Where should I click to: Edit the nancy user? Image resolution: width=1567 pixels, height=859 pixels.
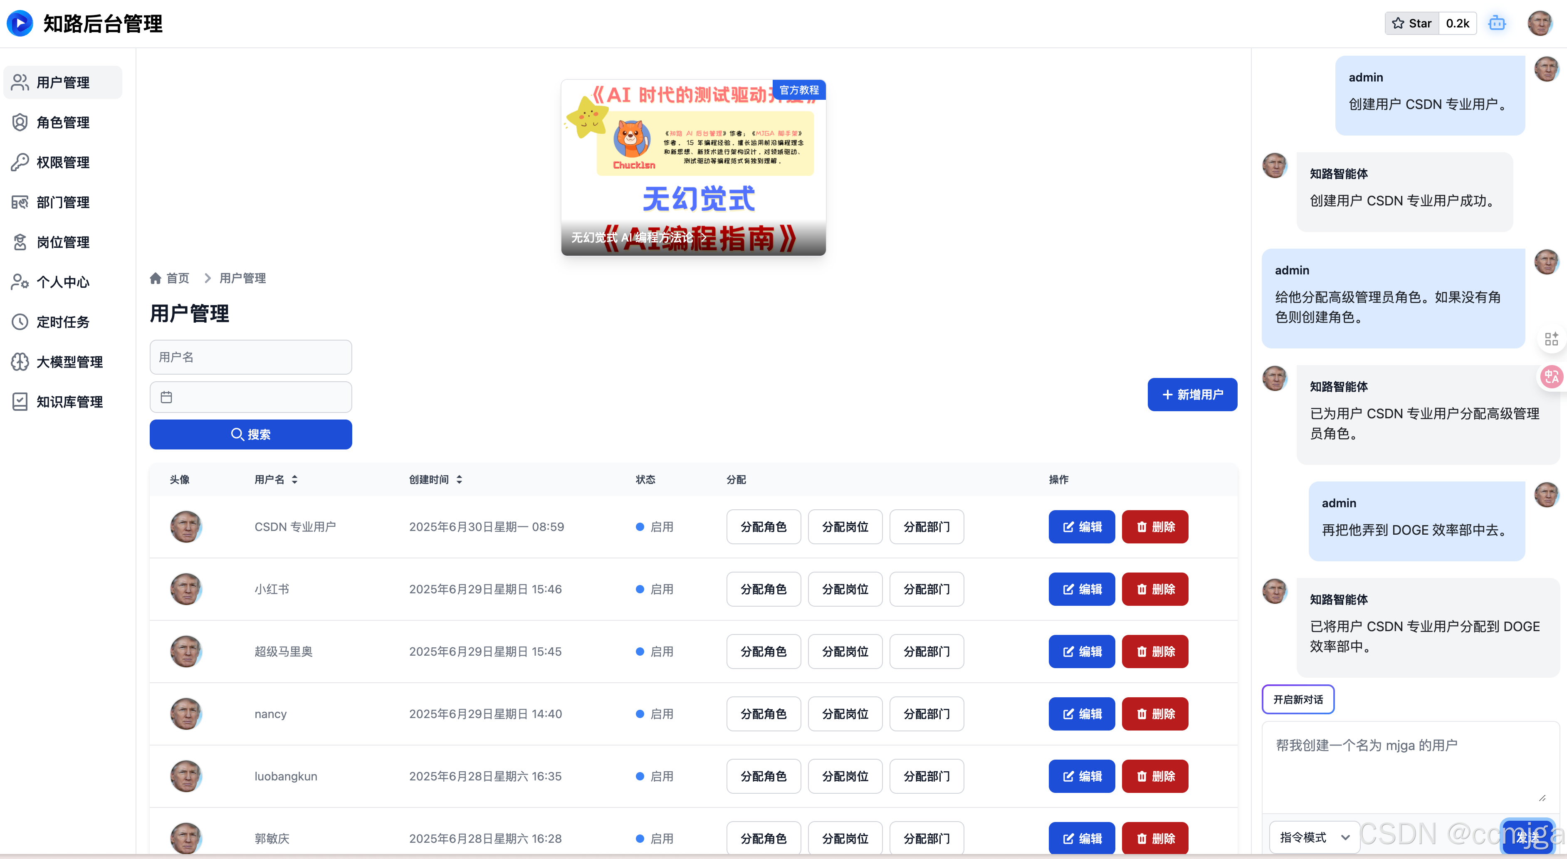coord(1082,713)
